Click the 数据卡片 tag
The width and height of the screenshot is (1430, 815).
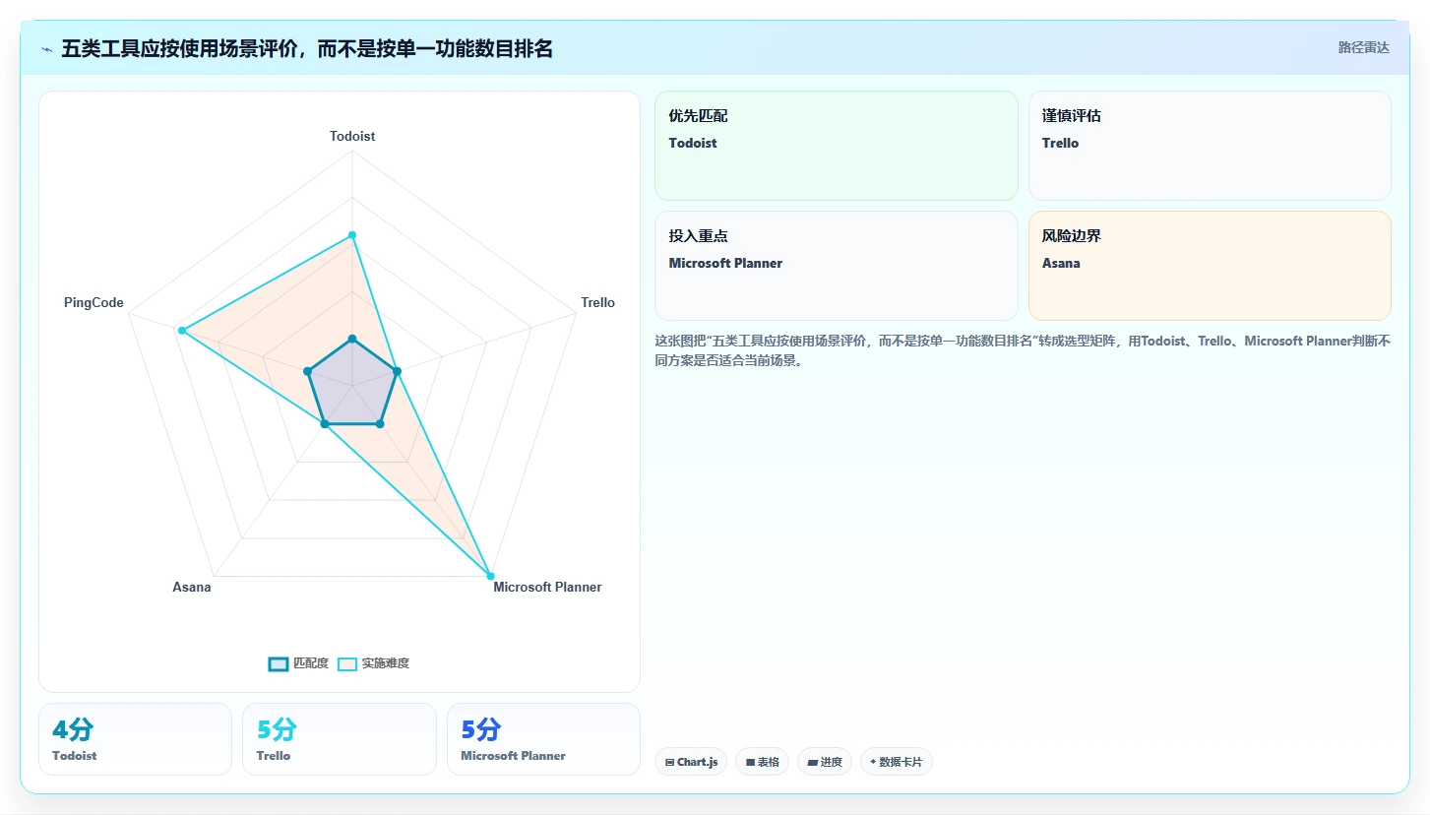tap(897, 762)
